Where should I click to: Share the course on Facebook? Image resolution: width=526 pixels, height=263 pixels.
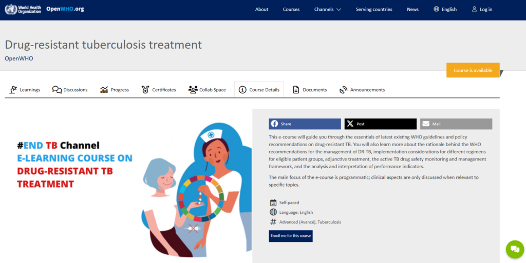(x=305, y=124)
